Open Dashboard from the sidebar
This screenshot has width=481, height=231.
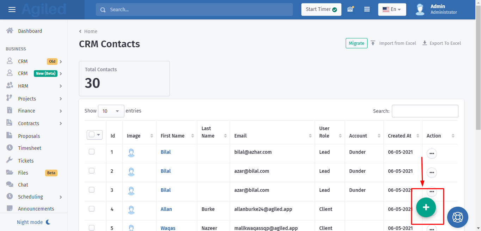point(30,31)
